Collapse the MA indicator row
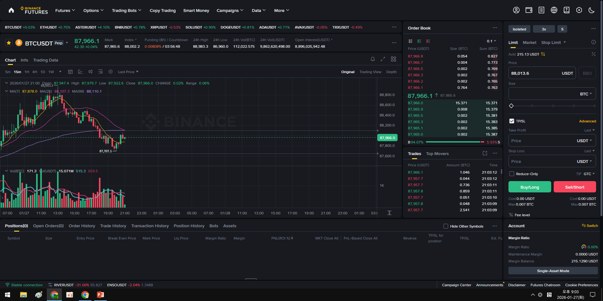This screenshot has height=301, width=603. [x=6, y=91]
